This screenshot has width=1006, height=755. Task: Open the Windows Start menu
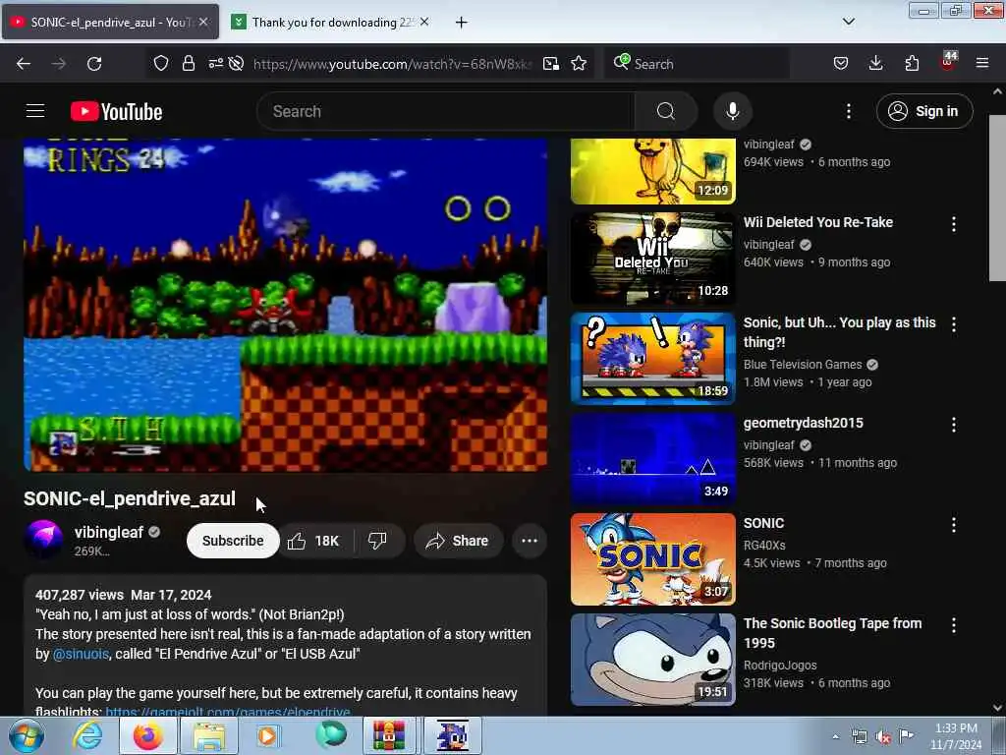point(27,735)
